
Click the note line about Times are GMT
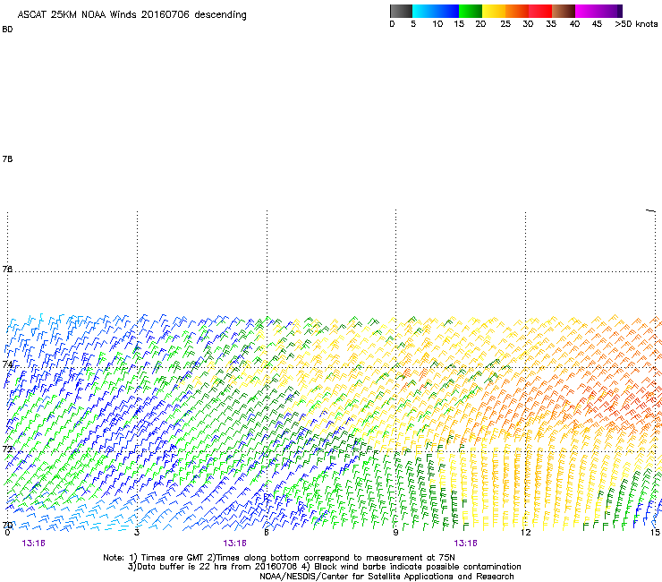(279, 558)
